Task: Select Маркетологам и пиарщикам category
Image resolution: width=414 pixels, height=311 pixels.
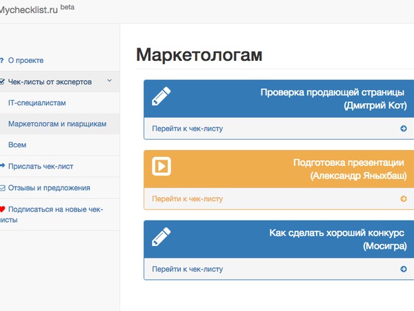Action: (57, 124)
